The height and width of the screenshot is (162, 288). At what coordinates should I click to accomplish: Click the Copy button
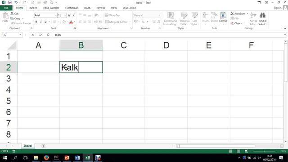[x=15, y=18]
